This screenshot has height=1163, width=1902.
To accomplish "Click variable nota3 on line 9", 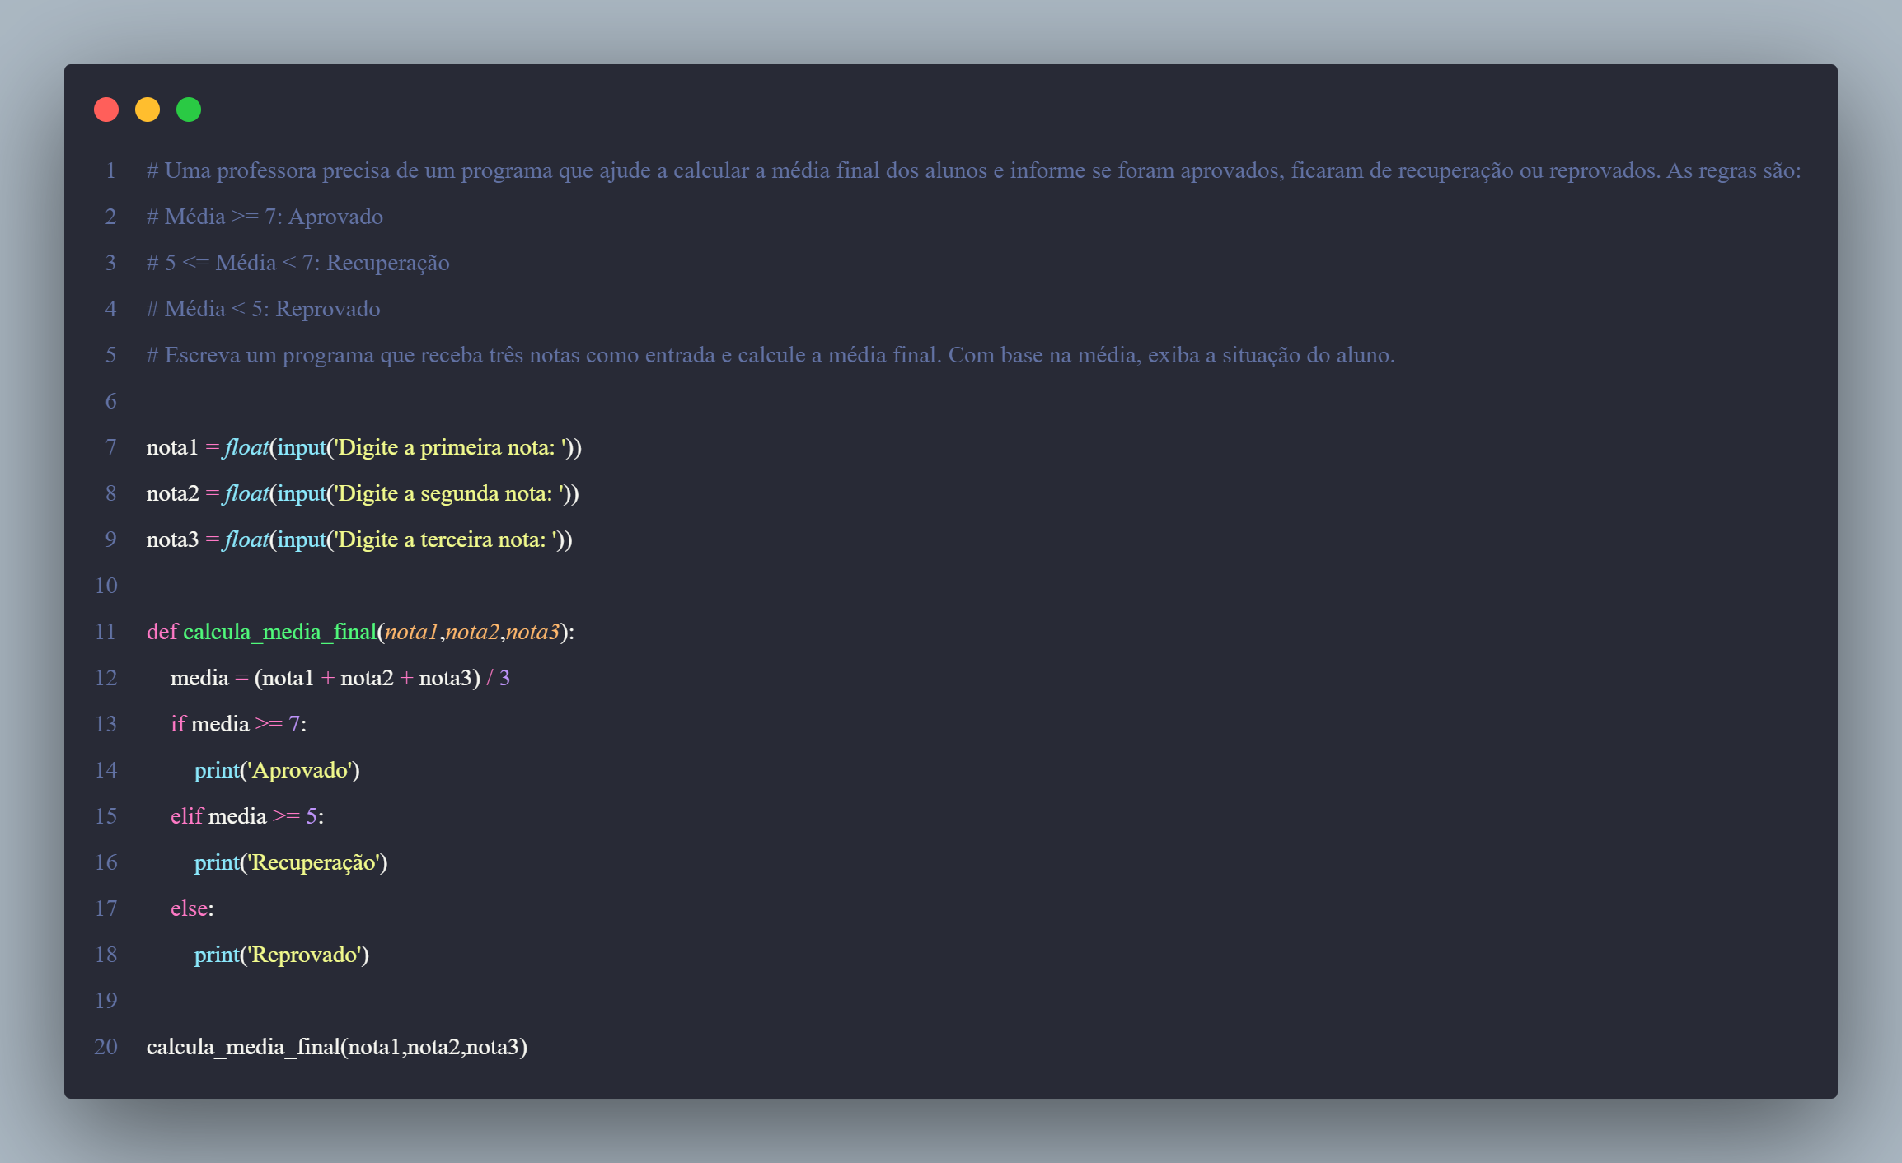I will pos(172,539).
